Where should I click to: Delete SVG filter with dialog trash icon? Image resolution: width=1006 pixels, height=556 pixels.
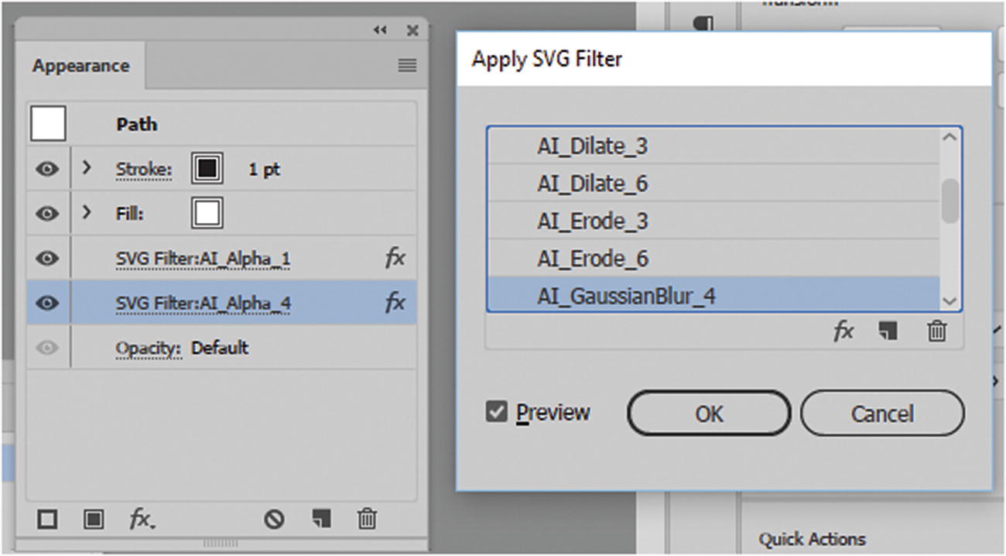pyautogui.click(x=936, y=331)
